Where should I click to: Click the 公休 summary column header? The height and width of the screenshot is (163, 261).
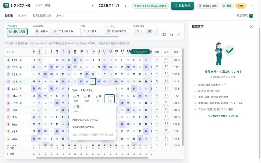[166, 52]
